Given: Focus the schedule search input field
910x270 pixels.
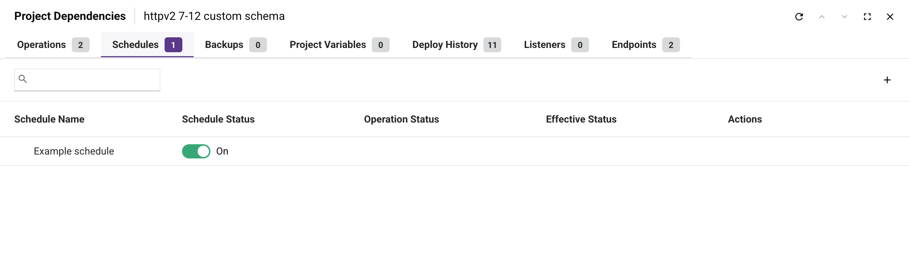Looking at the screenshot, I should [x=94, y=80].
